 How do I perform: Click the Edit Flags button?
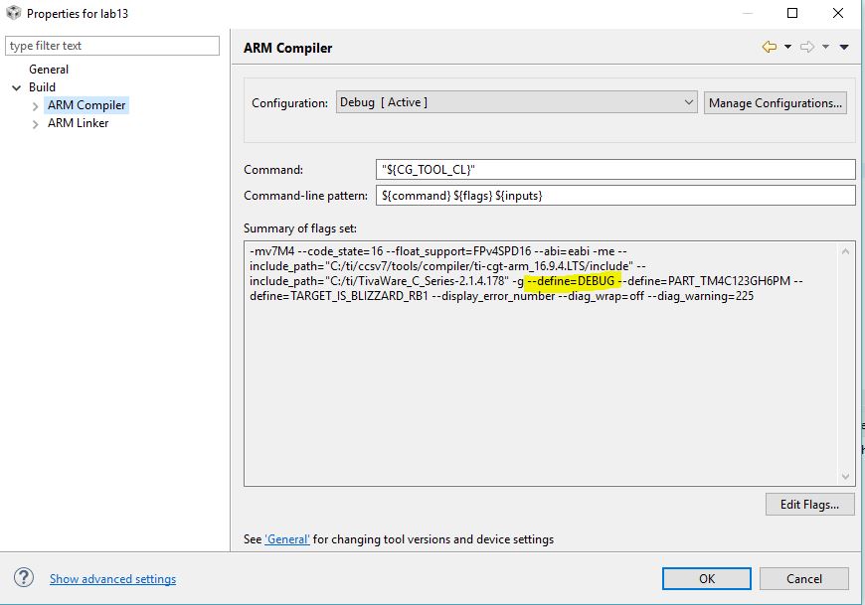click(x=809, y=504)
